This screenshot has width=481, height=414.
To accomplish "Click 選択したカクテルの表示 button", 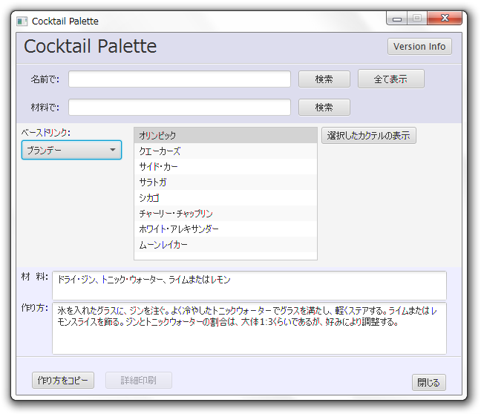I will pos(369,136).
